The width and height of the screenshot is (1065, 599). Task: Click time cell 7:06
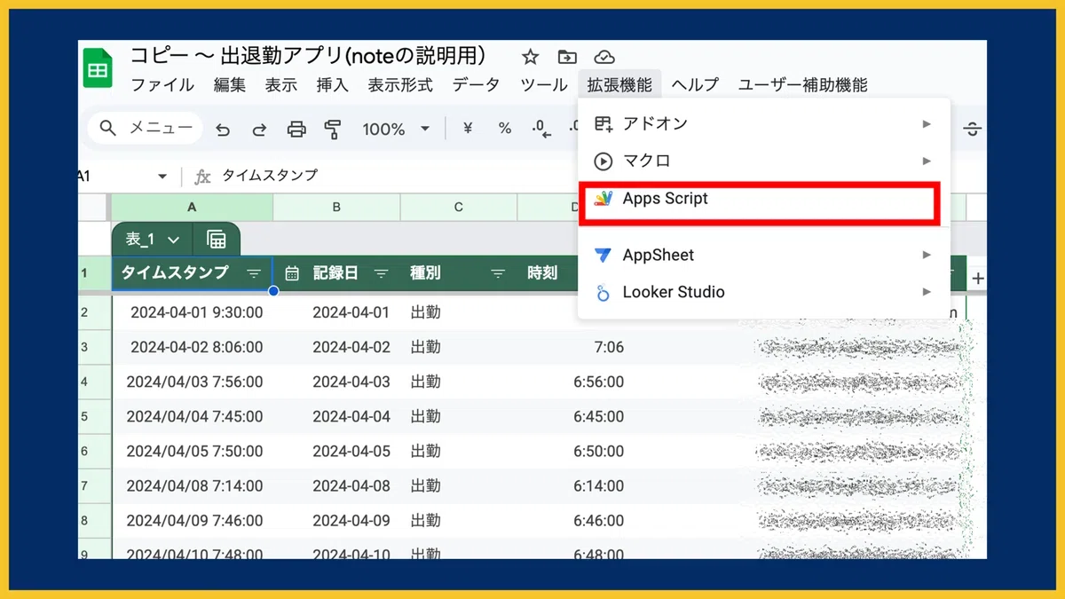click(609, 347)
